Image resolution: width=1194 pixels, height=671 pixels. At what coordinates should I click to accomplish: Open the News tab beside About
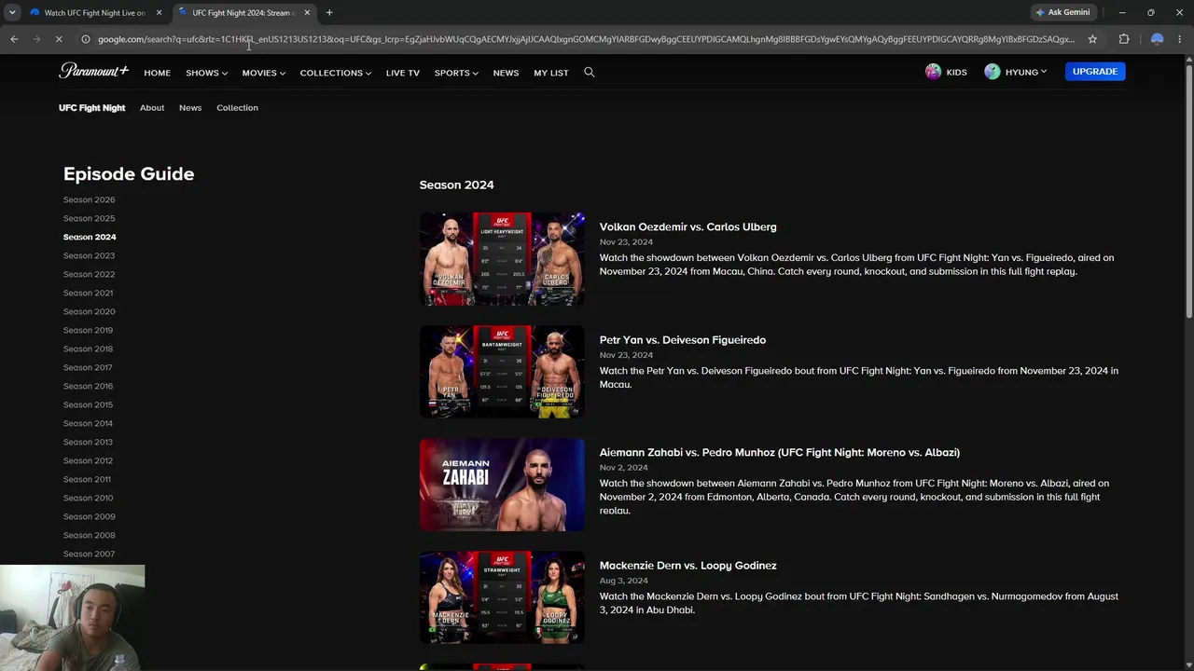tap(190, 108)
